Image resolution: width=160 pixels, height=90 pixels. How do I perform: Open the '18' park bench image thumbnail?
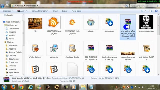[35, 23]
